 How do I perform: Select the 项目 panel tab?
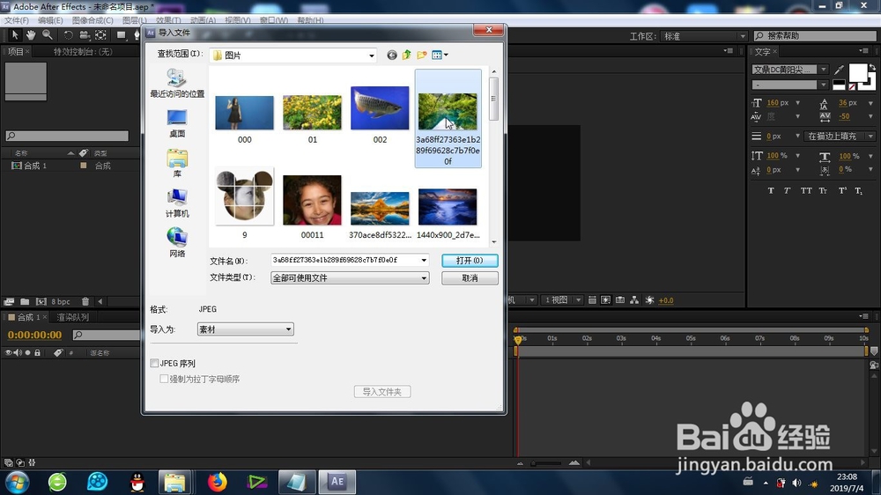pos(16,52)
